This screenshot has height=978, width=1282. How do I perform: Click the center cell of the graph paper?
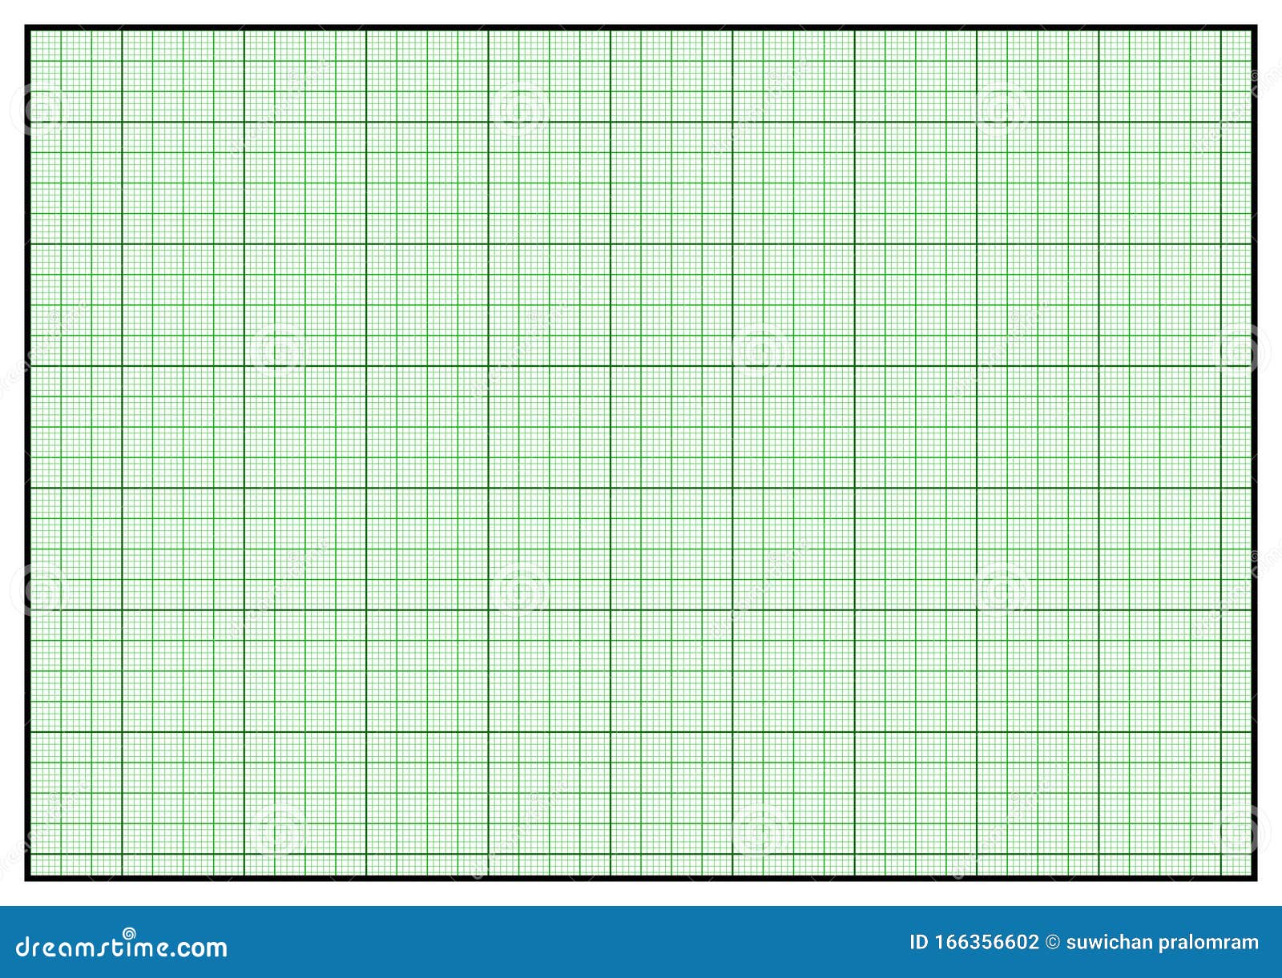point(641,453)
